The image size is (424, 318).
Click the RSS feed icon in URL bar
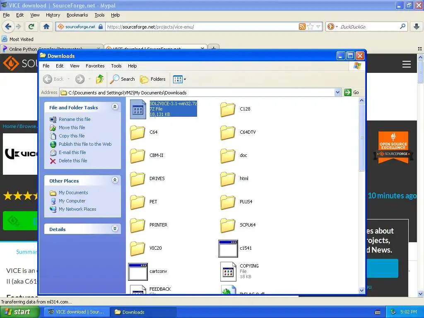pos(302,26)
